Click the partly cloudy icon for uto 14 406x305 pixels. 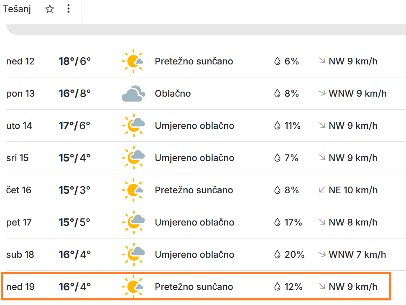coord(133,126)
